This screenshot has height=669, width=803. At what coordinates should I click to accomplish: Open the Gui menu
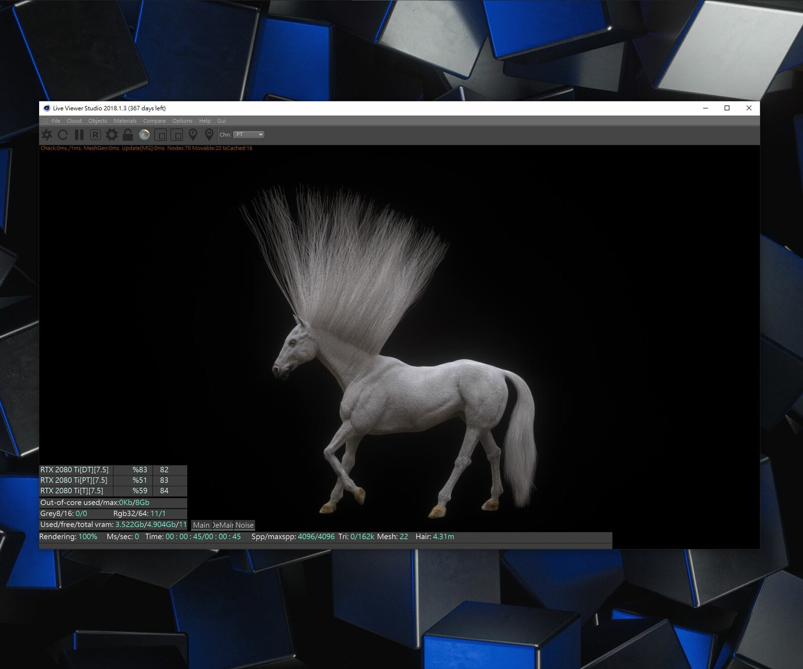pos(221,121)
